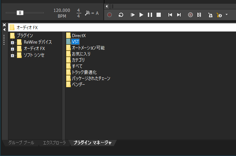This screenshot has width=236, height=156.
Task: Click the tuning fork = A setting
Action: (x=92, y=13)
